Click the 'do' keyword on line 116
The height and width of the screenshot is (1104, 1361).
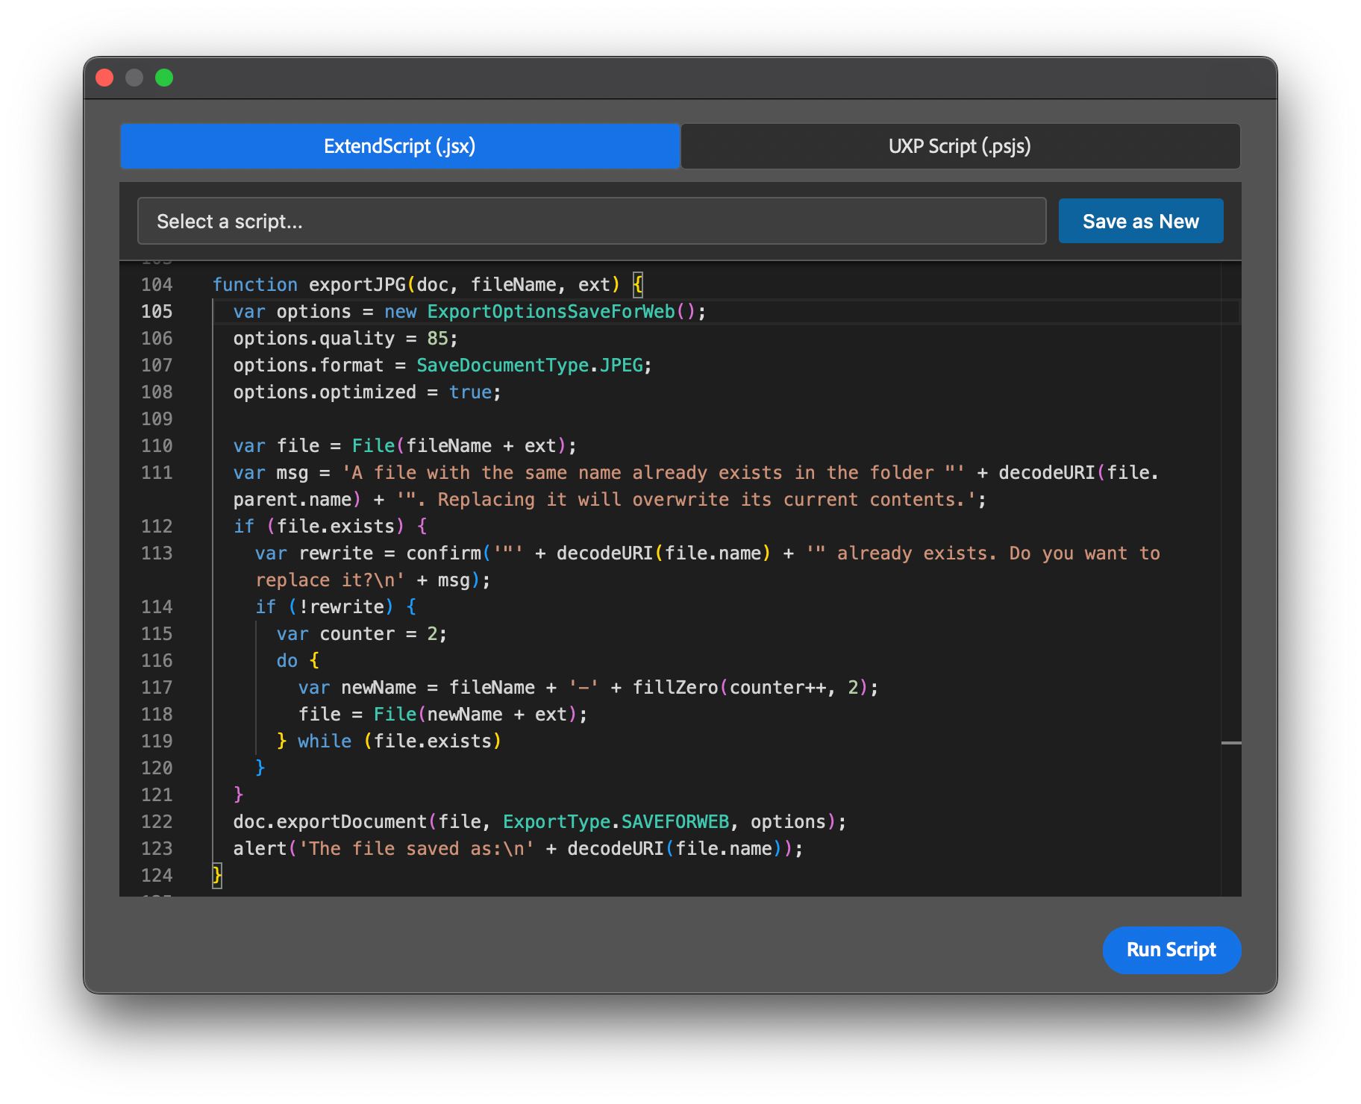pyautogui.click(x=287, y=660)
